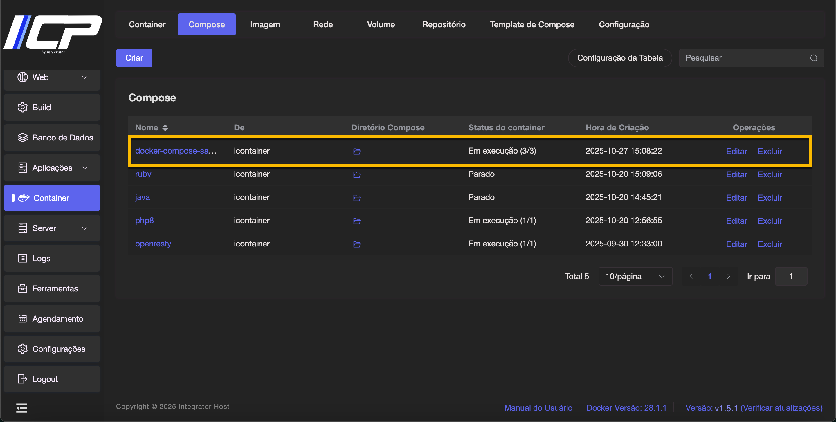Switch to the Rede tab
Viewport: 836px width, 422px height.
(323, 24)
